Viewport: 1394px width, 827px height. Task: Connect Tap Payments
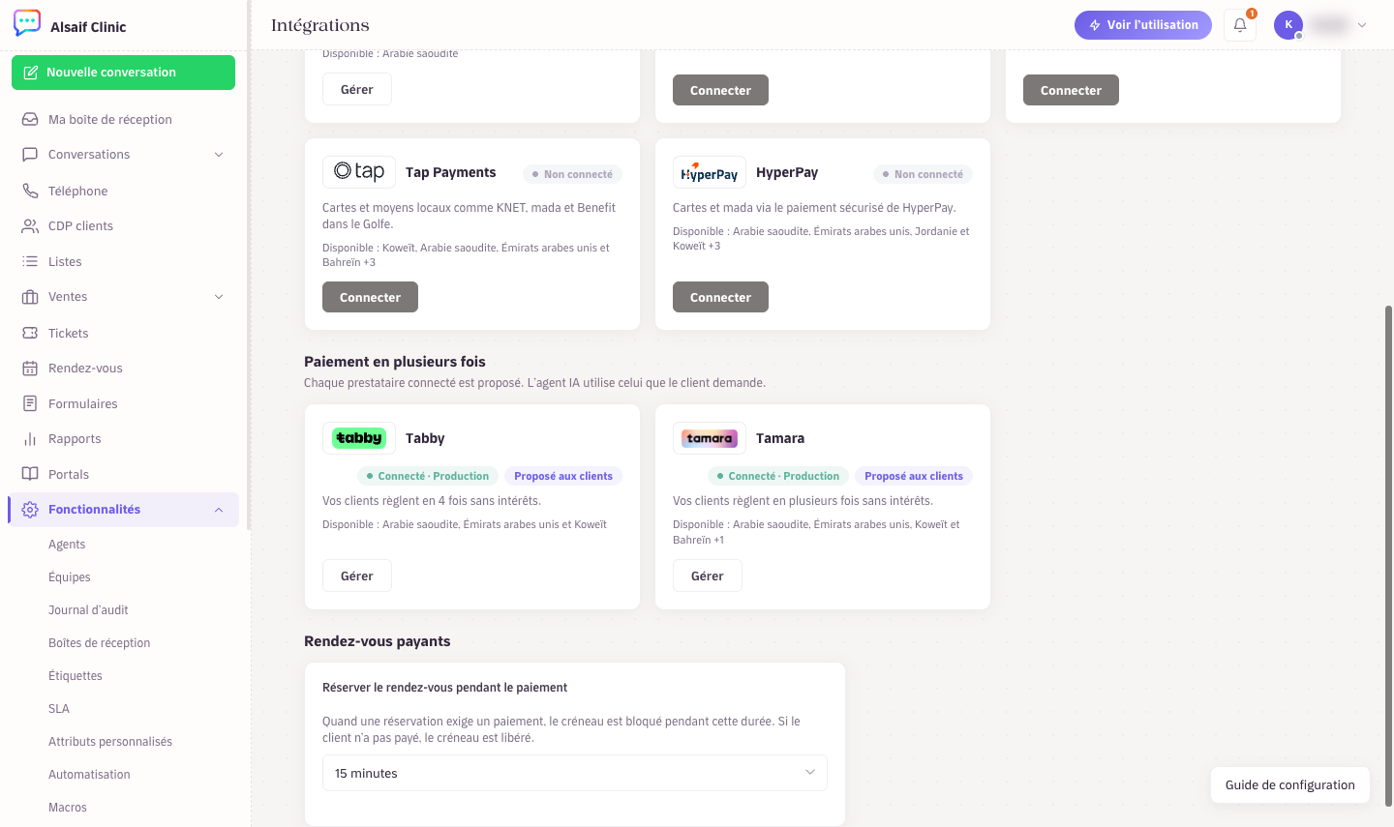[x=370, y=297]
